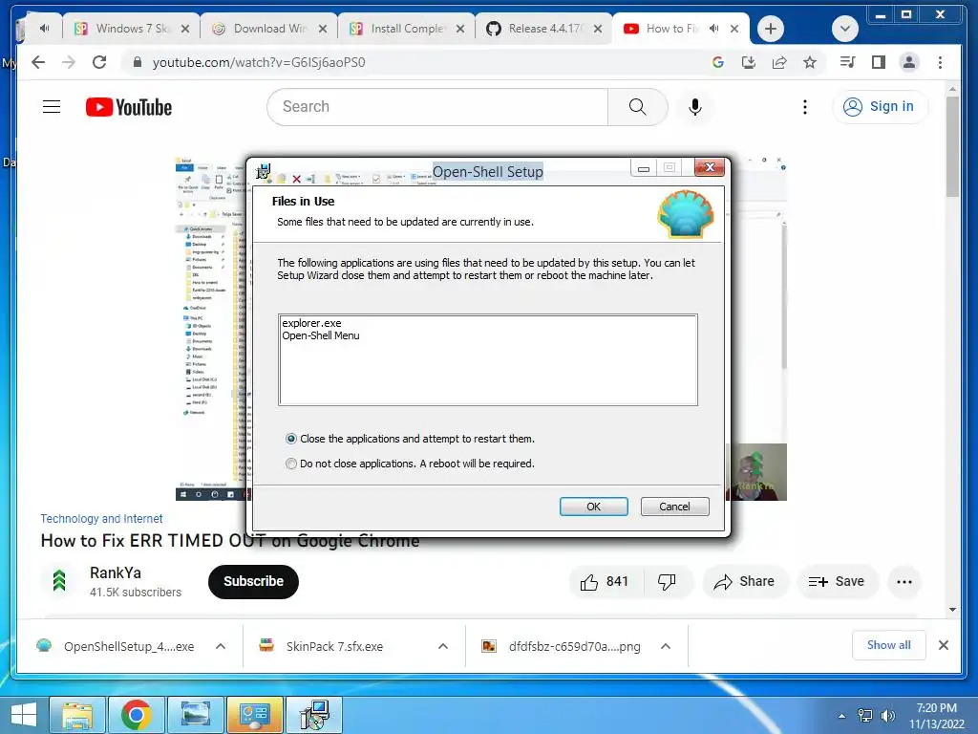Click the Open-Shell Setup title bar icon
The image size is (978, 734).
click(x=264, y=170)
